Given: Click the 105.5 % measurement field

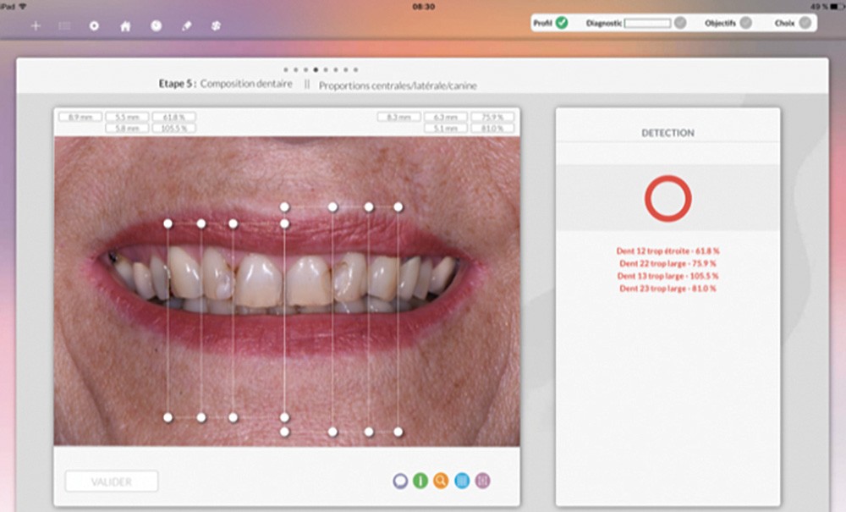Looking at the screenshot, I should coord(174,129).
